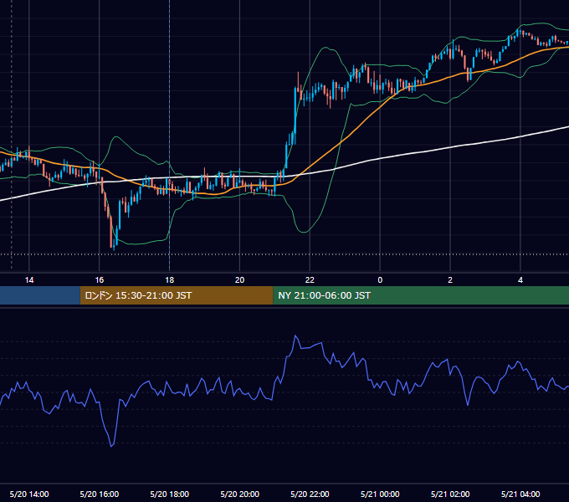The width and height of the screenshot is (569, 502).
Task: Click the lowest candlestick after 16:00
Action: (x=114, y=244)
